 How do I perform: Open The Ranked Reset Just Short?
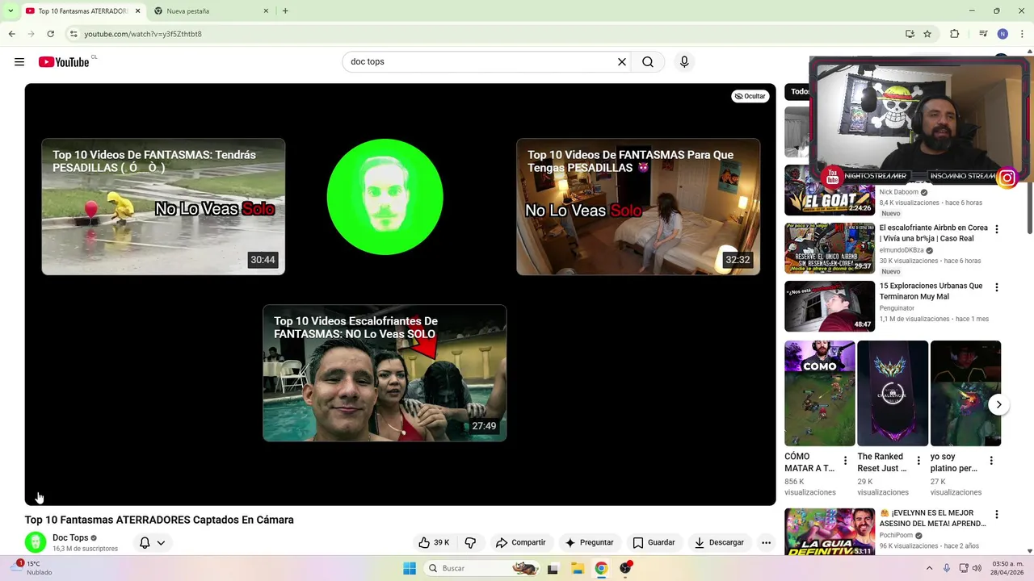[x=893, y=394]
